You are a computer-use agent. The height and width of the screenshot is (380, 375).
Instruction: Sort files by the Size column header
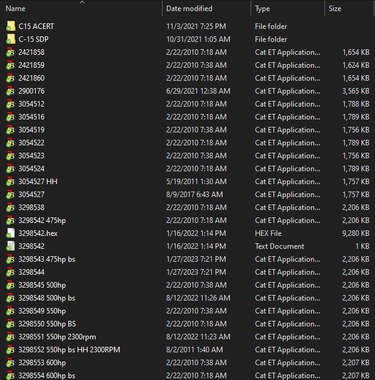pyautogui.click(x=335, y=9)
